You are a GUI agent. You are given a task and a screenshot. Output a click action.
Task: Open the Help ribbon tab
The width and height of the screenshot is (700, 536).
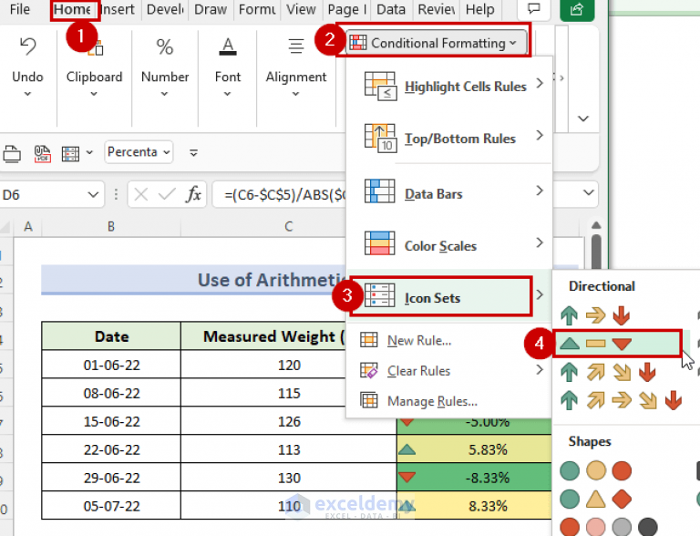pyautogui.click(x=480, y=9)
